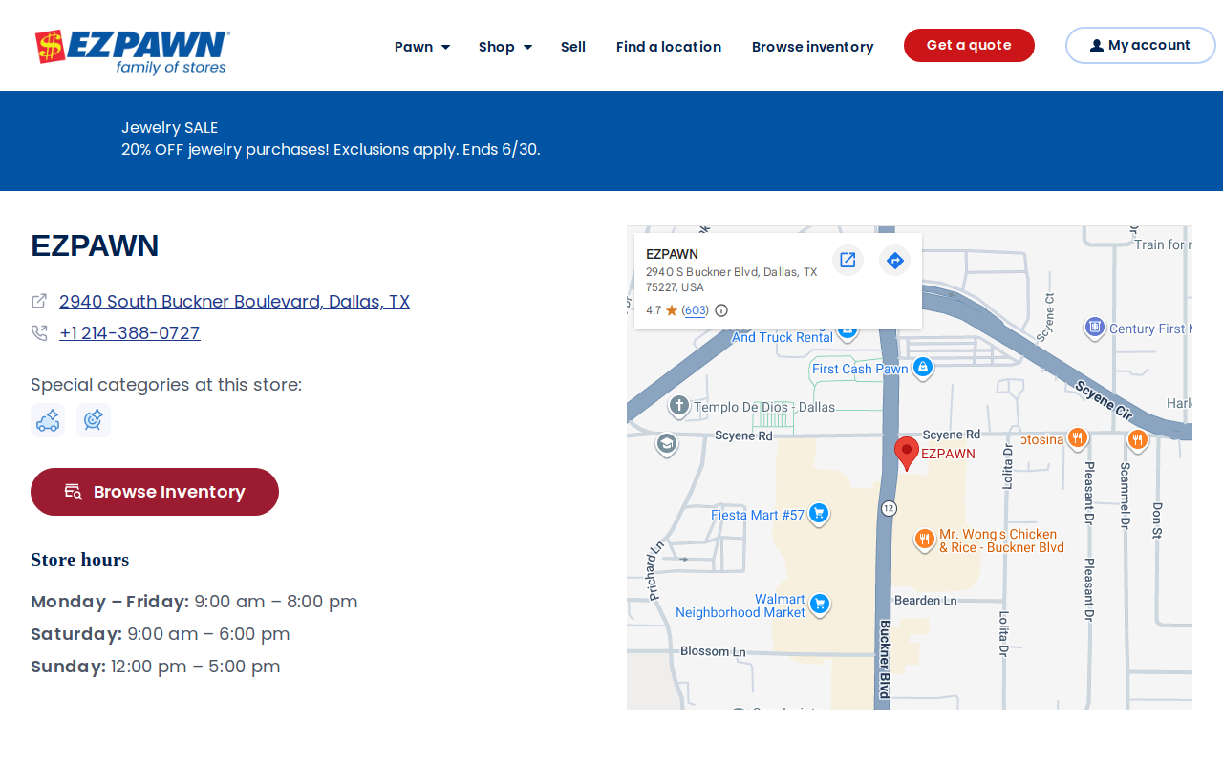Select Century First marker on the map
This screenshot has width=1223, height=764.
click(1095, 328)
